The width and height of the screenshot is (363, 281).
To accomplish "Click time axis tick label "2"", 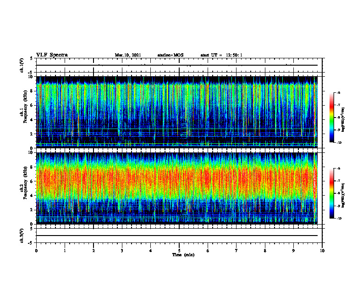I will [x=93, y=251].
